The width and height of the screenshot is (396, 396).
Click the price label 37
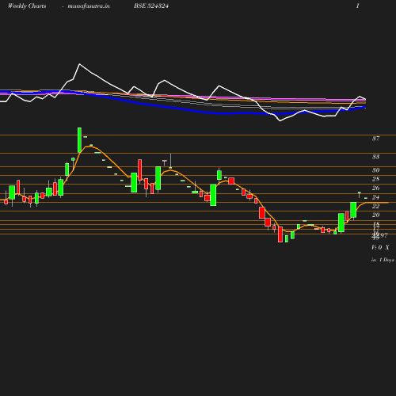click(375, 139)
